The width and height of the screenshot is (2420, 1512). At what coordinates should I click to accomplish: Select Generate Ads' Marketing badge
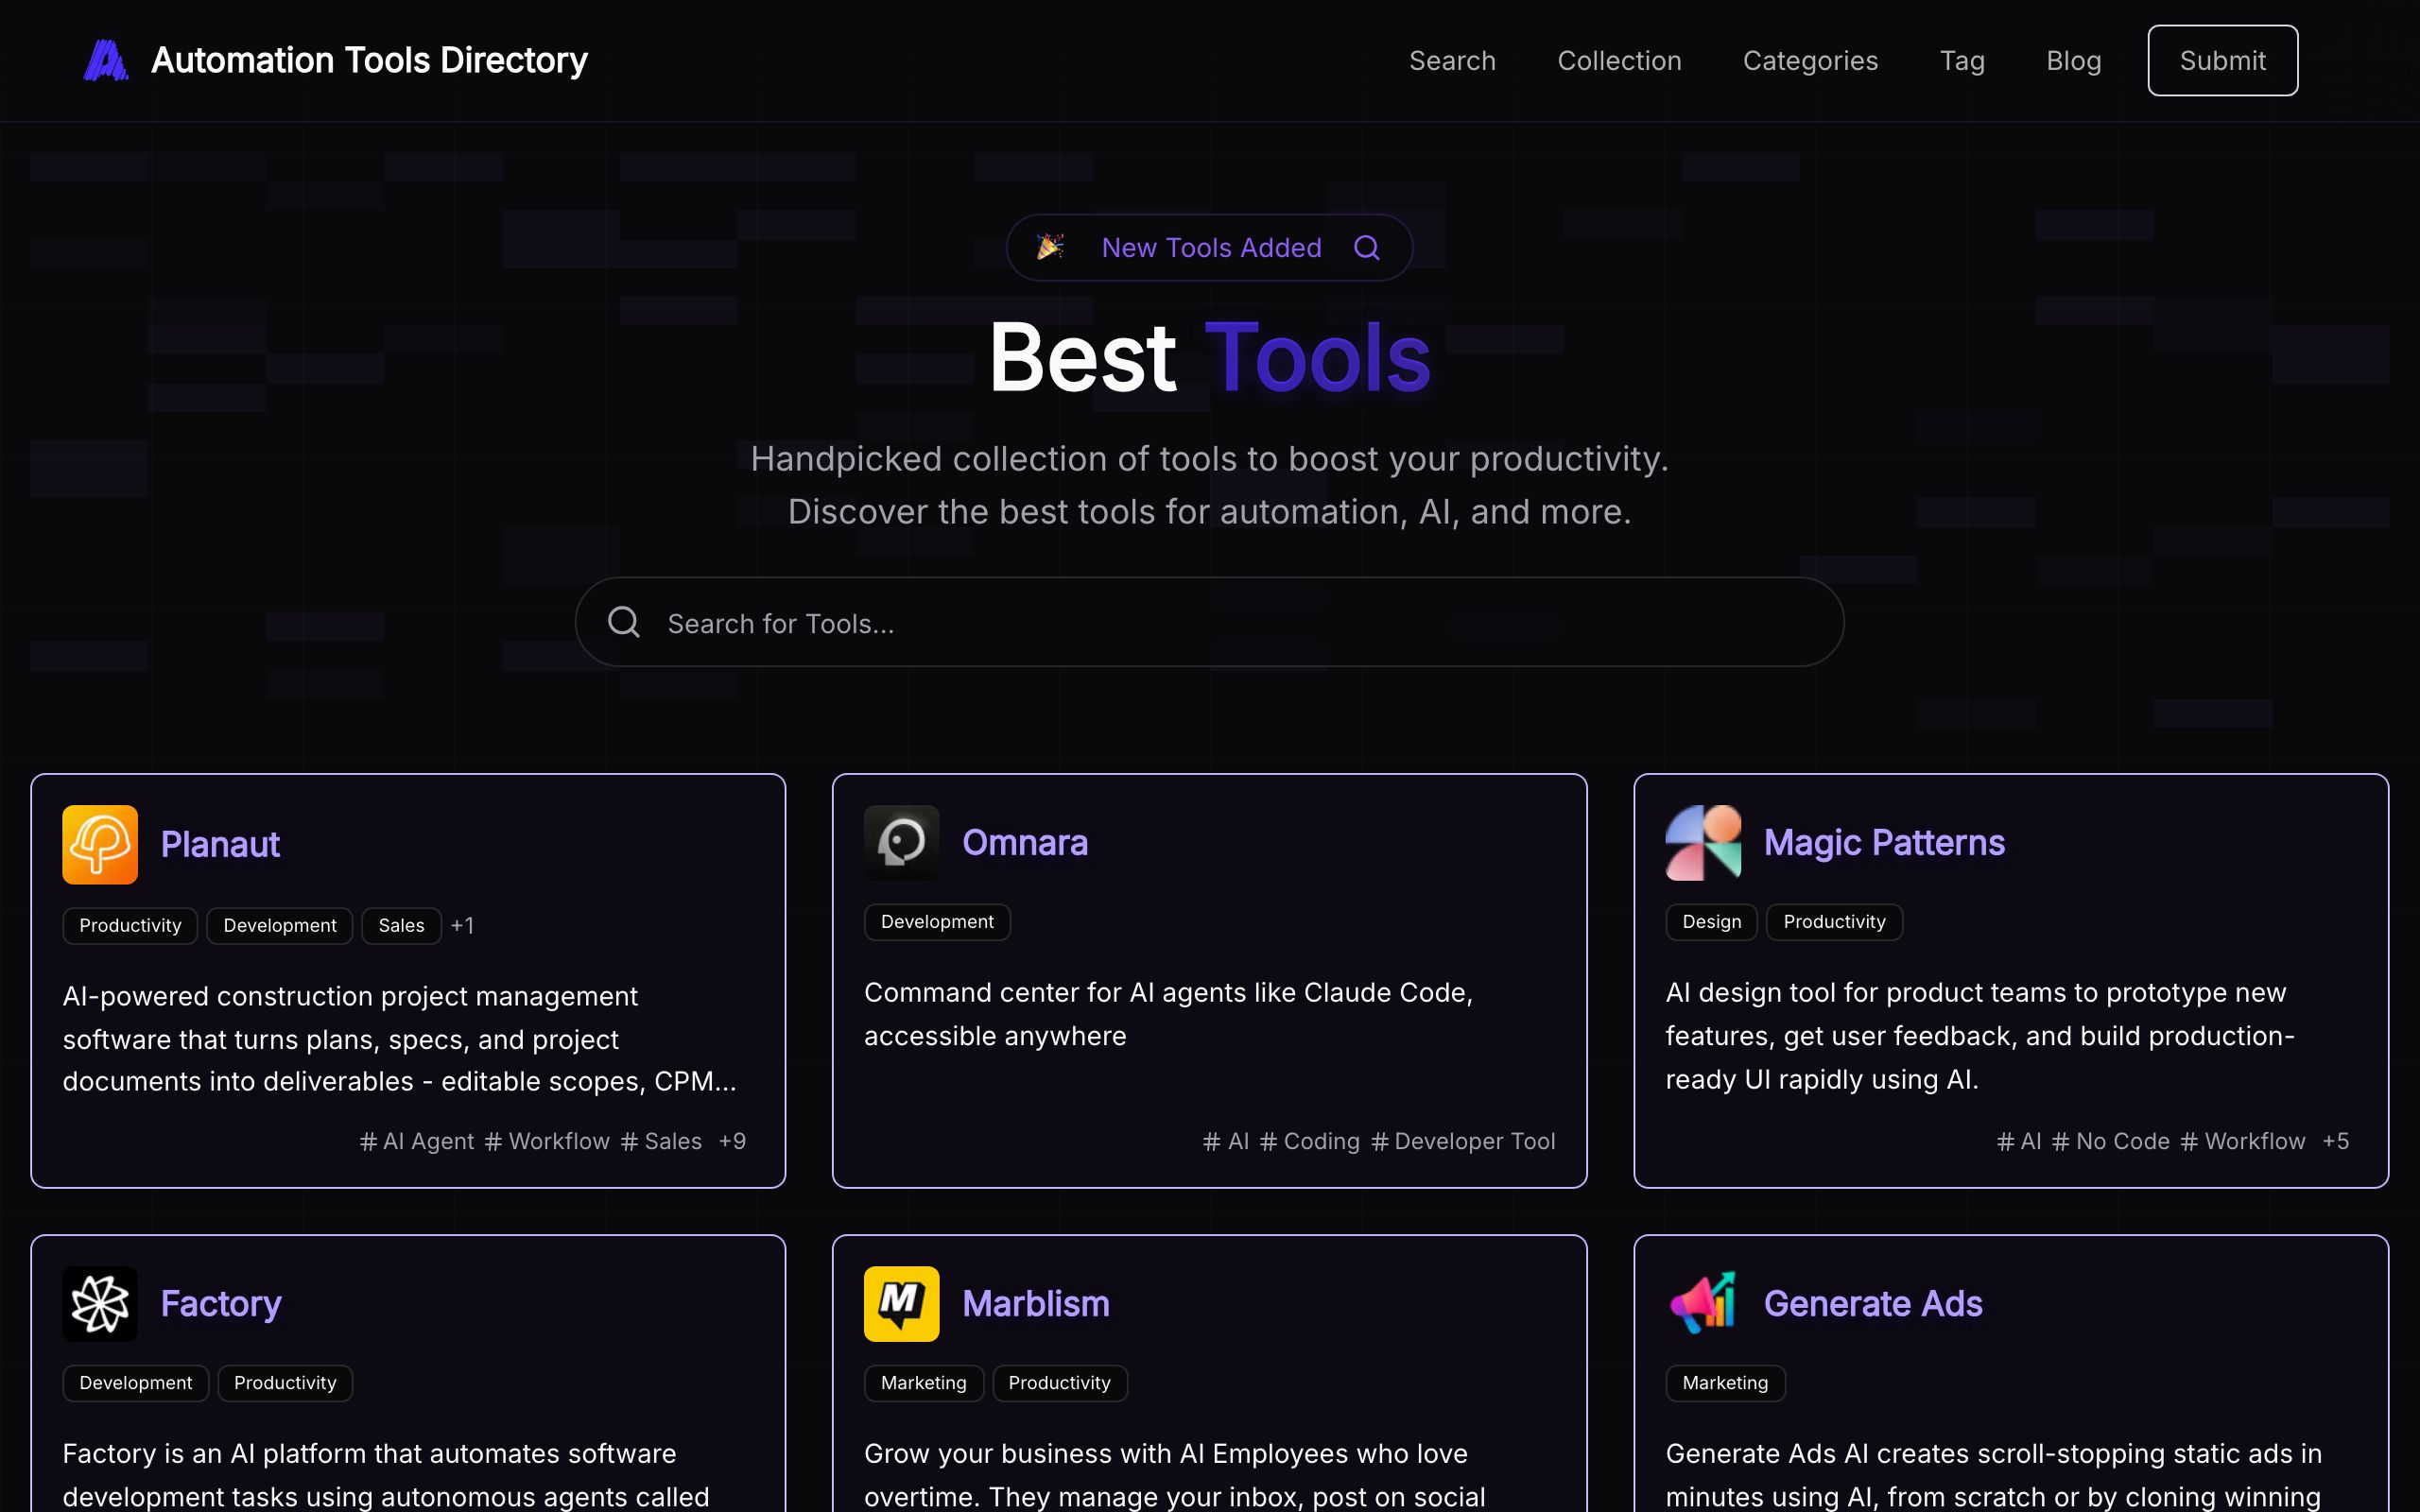pos(1725,1383)
